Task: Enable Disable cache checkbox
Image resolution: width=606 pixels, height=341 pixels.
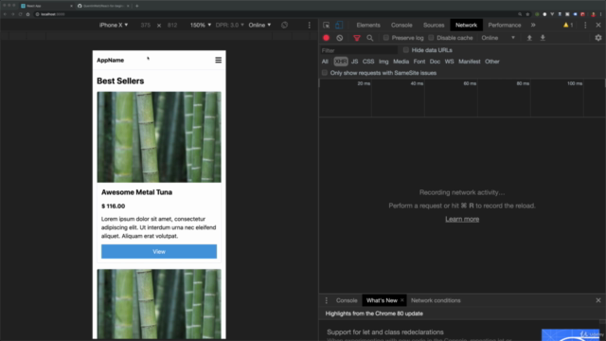Action: pyautogui.click(x=431, y=38)
